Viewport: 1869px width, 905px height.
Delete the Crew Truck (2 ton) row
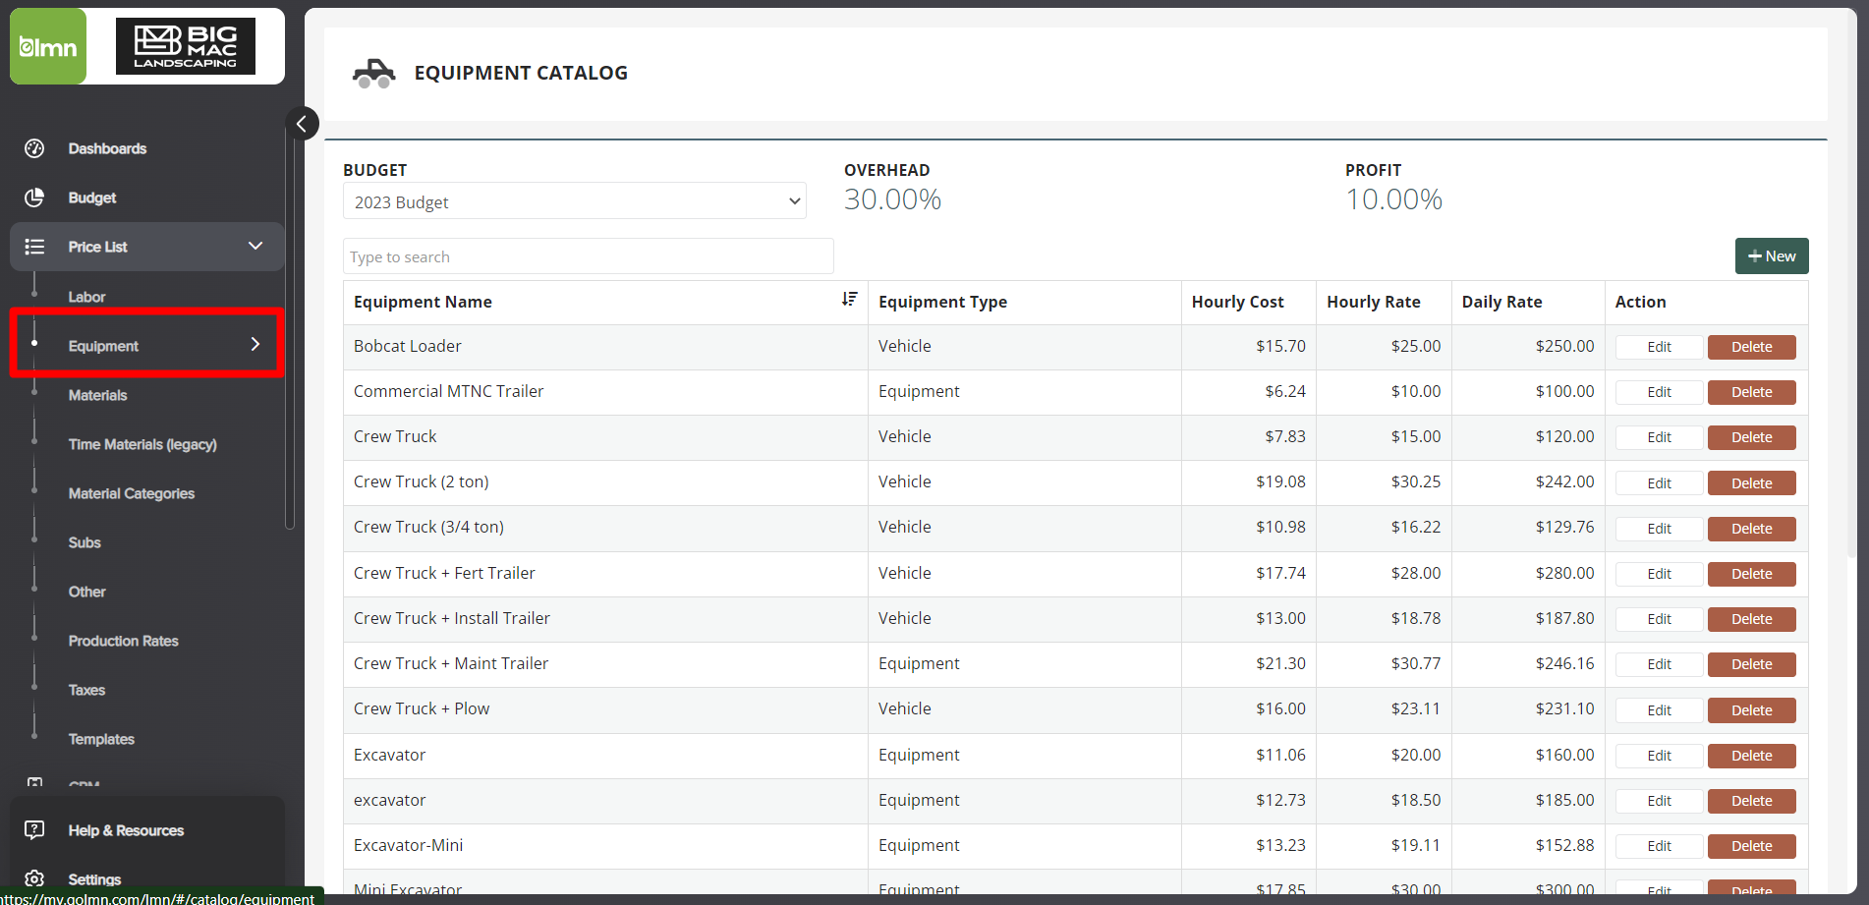point(1751,483)
